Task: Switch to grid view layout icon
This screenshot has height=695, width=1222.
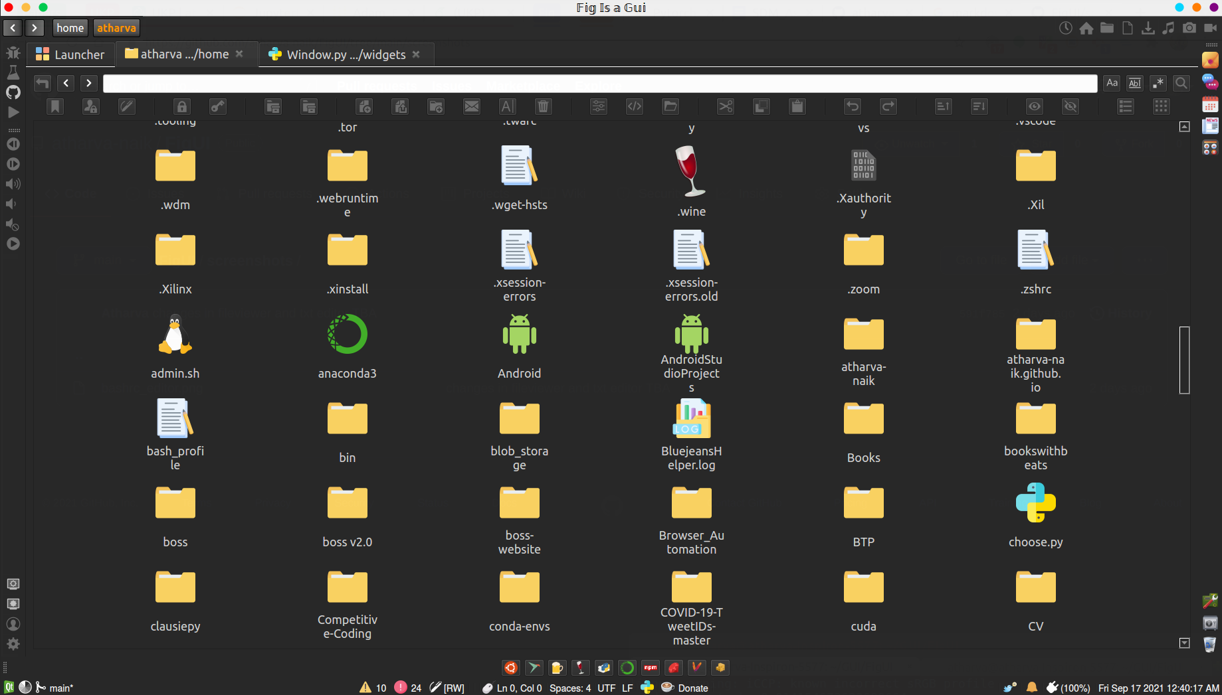Action: point(1161,106)
